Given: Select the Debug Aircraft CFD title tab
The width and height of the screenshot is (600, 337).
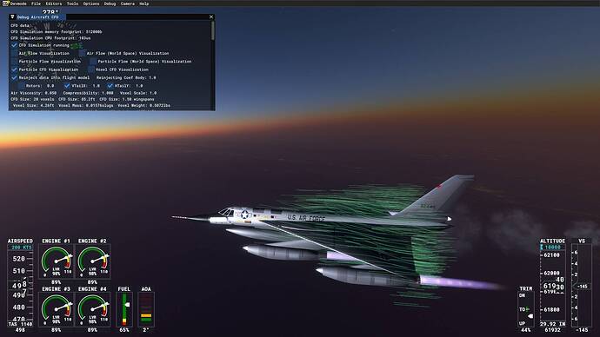Looking at the screenshot, I should (38, 17).
